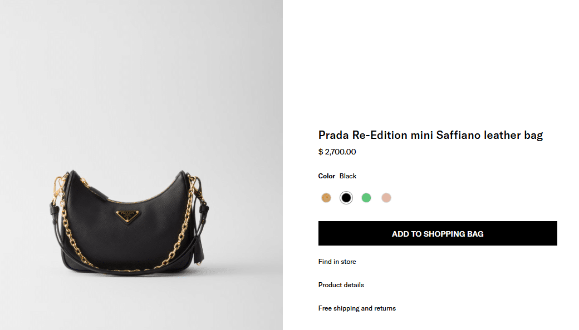Viewport: 579px width, 330px height.
Task: Pick the green color swatch
Action: pos(366,198)
